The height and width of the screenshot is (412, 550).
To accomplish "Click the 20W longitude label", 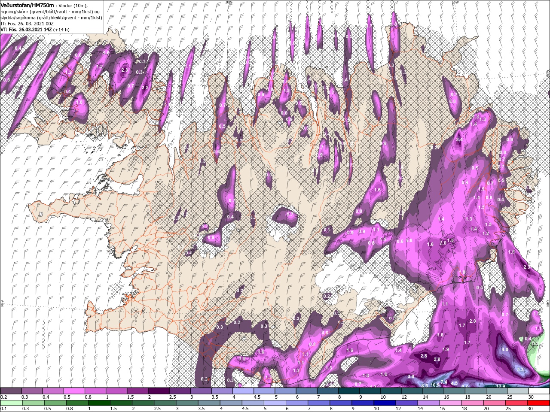I will (228, 2).
